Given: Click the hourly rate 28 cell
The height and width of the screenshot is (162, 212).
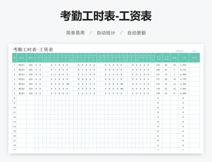Looking at the screenshot, I should pos(166,79).
